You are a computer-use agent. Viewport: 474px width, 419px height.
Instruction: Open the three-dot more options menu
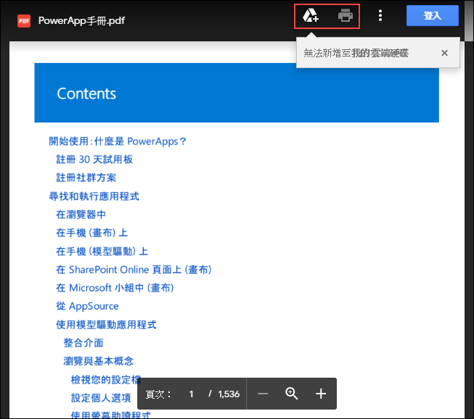point(380,15)
